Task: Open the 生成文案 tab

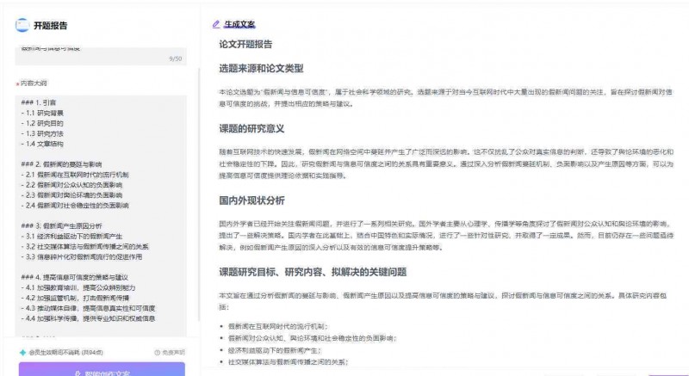Action: [239, 24]
